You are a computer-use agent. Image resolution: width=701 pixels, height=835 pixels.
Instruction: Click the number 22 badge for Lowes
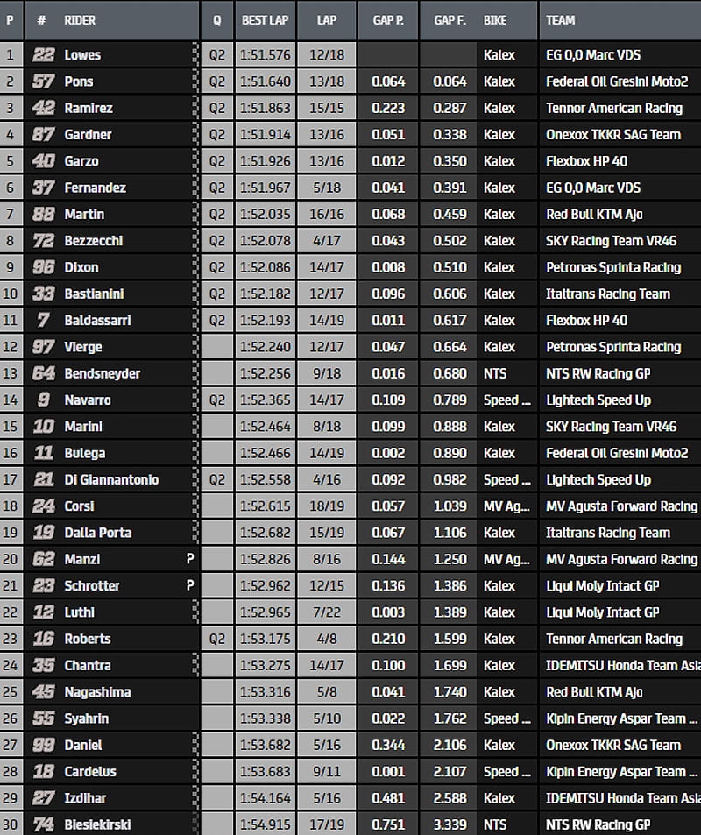pyautogui.click(x=43, y=54)
